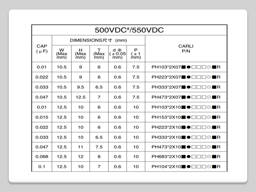
Task: Click the d Φ (±0.05 mm) header
Action: click(x=117, y=54)
